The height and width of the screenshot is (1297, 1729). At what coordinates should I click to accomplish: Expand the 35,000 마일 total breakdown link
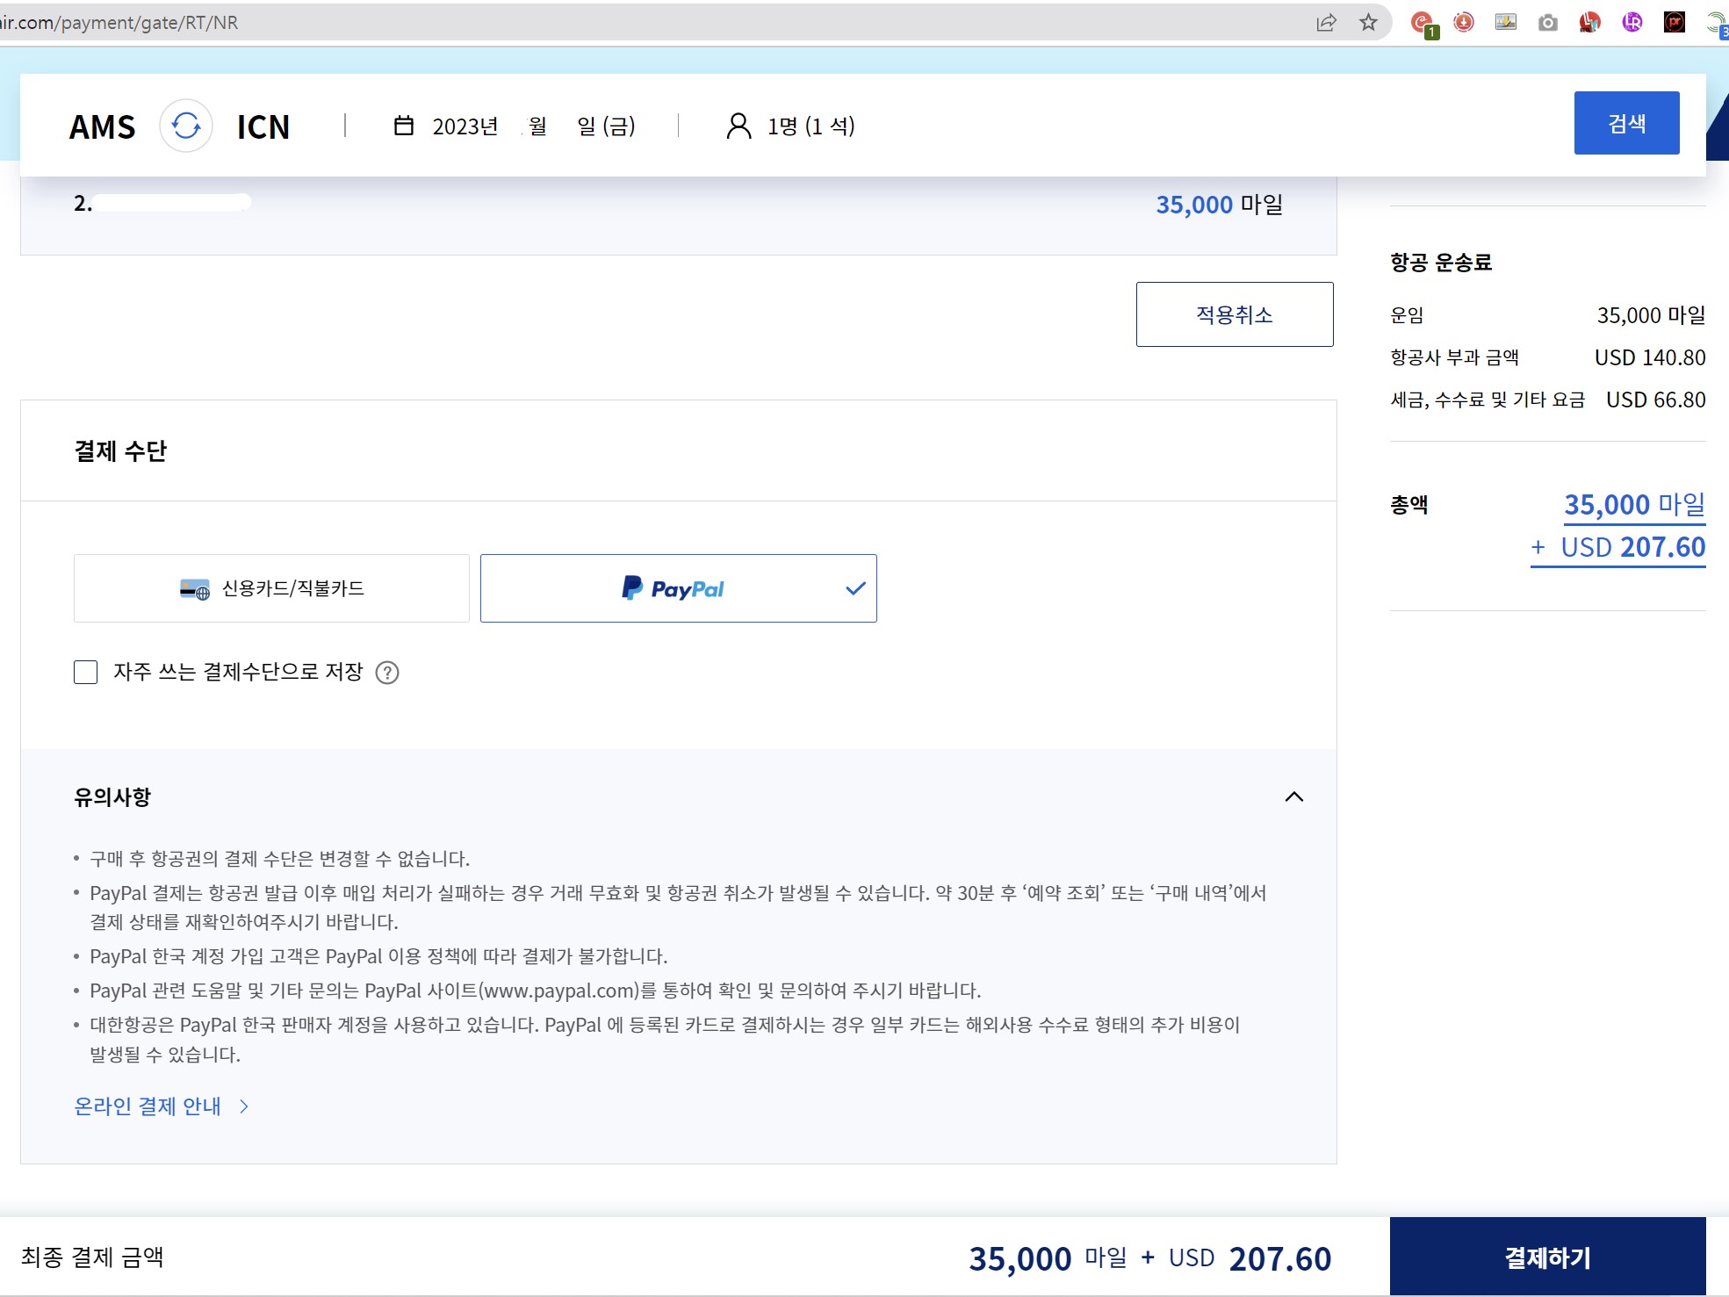1633,505
